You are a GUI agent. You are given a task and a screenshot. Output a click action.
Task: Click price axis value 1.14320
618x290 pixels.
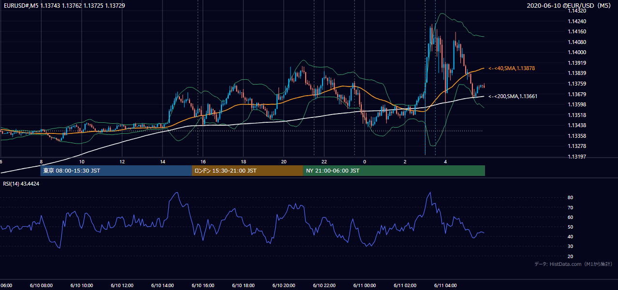576,11
